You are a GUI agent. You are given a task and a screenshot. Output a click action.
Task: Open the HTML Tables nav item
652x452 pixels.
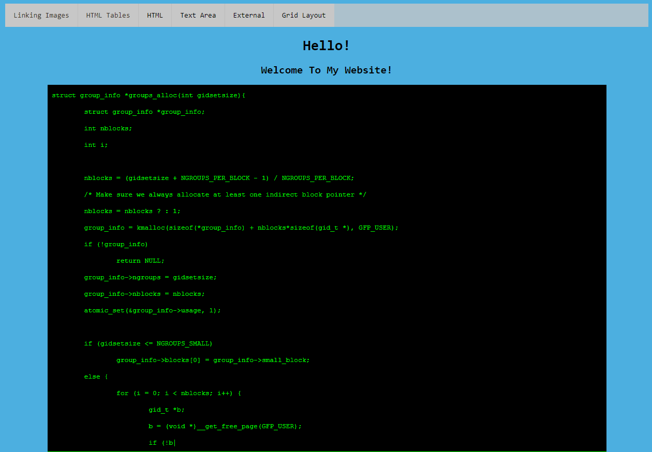(108, 16)
